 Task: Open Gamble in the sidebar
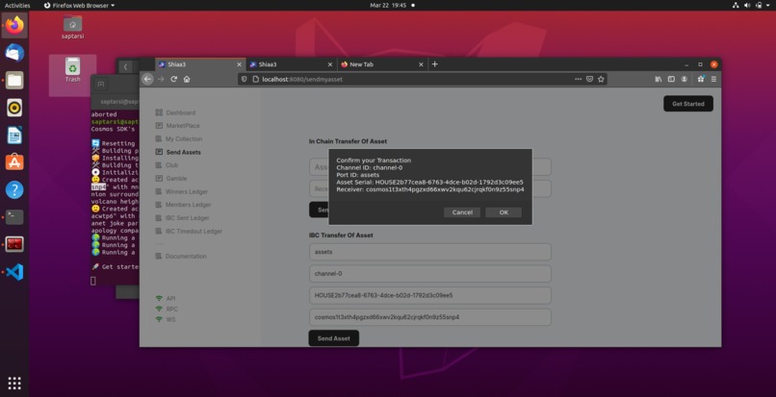coord(177,178)
